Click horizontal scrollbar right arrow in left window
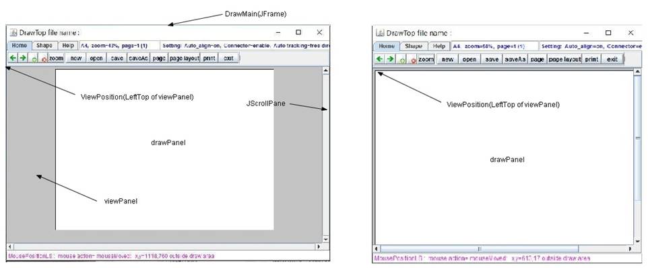This screenshot has height=268, width=648. [x=319, y=247]
